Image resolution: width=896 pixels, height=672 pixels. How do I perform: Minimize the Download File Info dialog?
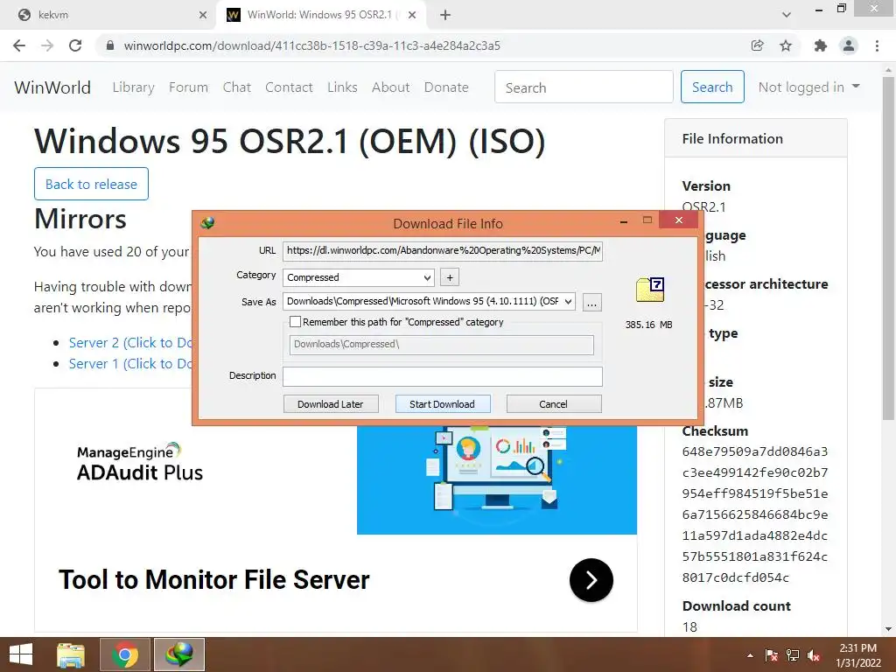[x=624, y=220]
